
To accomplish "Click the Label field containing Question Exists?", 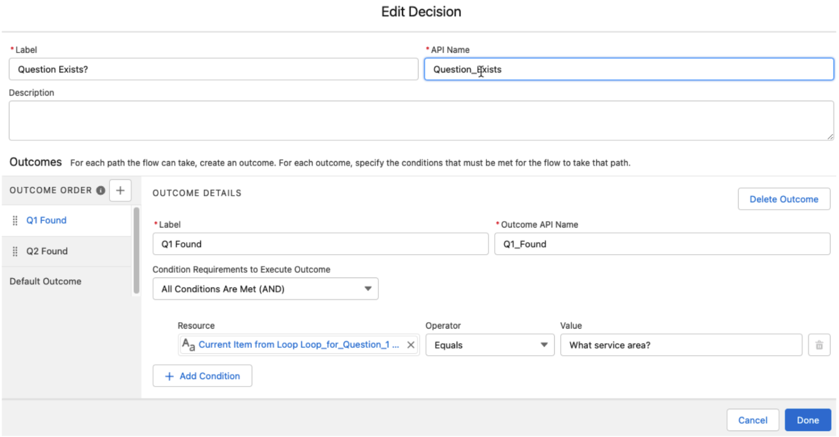I will click(x=213, y=69).
